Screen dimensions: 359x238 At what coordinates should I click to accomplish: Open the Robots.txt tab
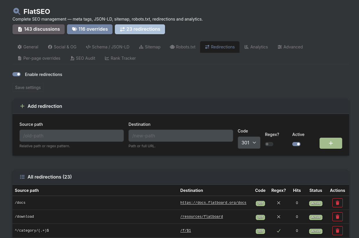click(x=182, y=47)
